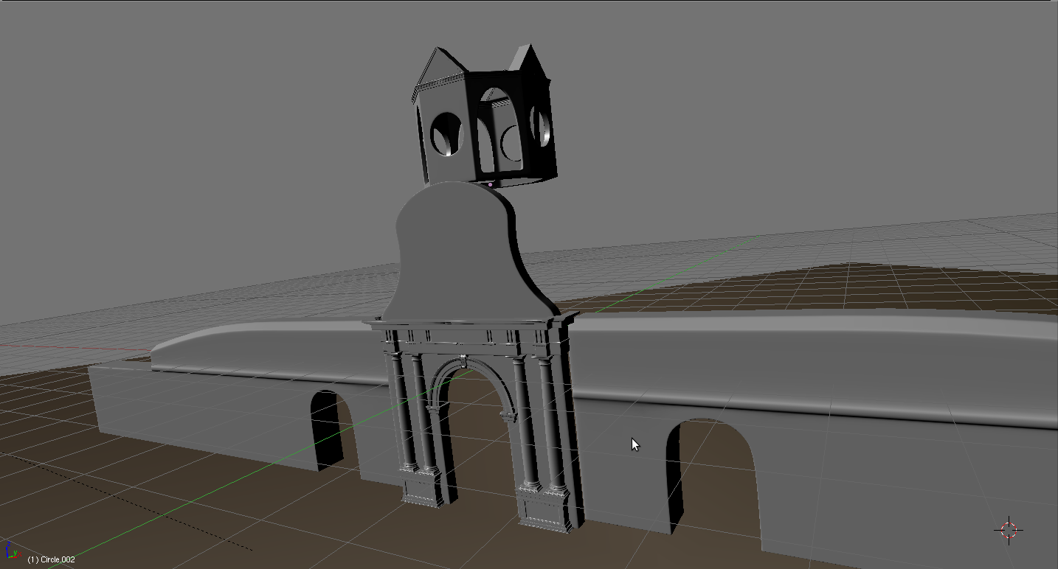
Task: Click the red-and-white 3D cursor crosshair
Action: [x=1009, y=529]
